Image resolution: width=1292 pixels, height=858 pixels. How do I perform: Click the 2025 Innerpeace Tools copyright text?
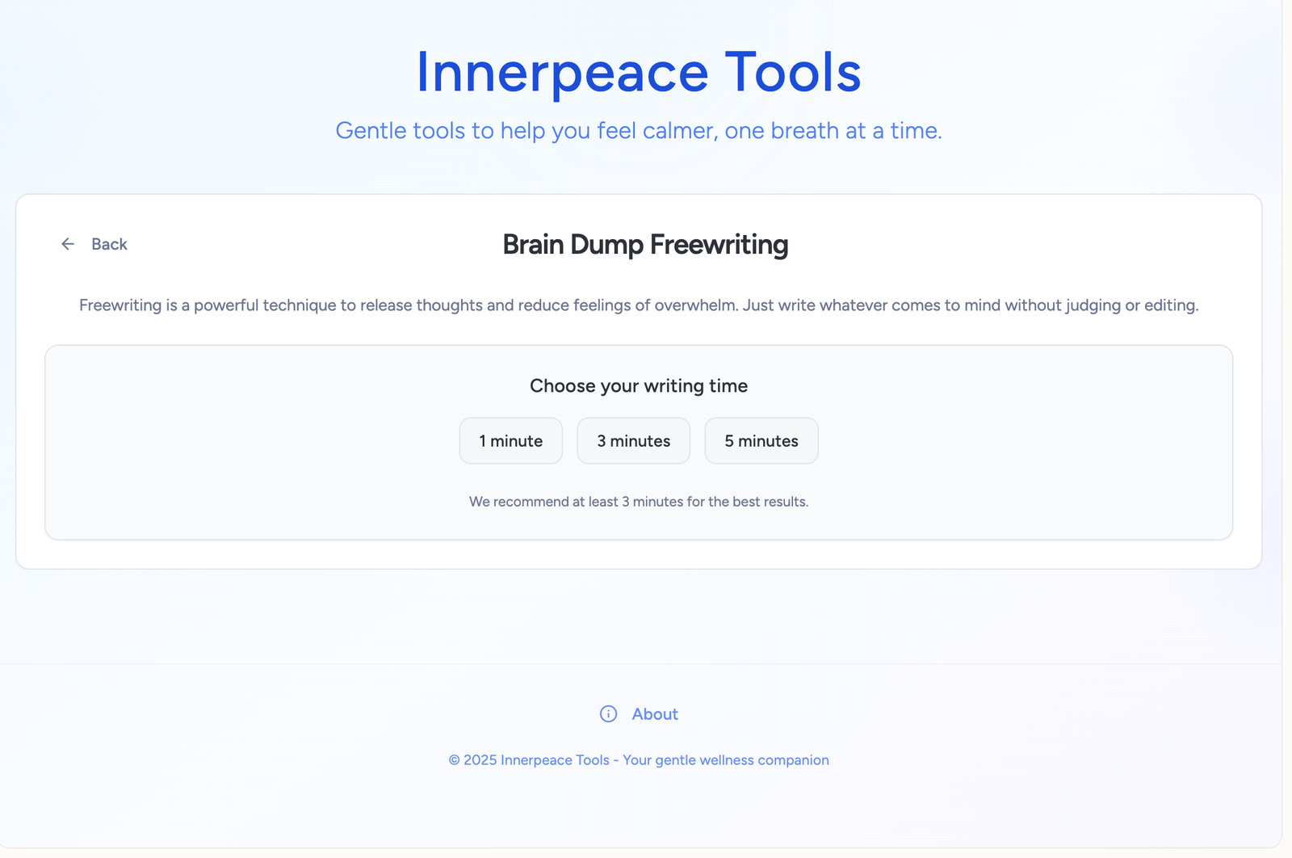(x=535, y=760)
